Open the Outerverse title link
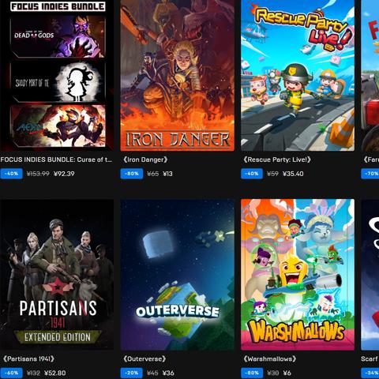379x379 pixels. tap(144, 358)
